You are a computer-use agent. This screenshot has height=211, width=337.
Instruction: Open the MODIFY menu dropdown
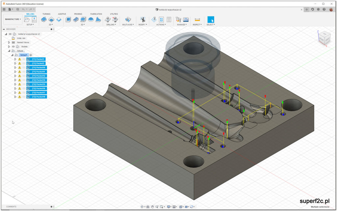tap(143, 25)
